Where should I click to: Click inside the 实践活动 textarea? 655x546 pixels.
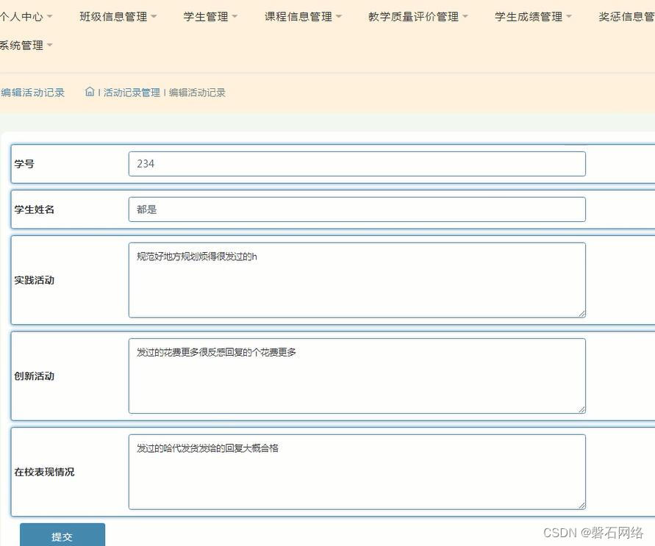pyautogui.click(x=357, y=279)
